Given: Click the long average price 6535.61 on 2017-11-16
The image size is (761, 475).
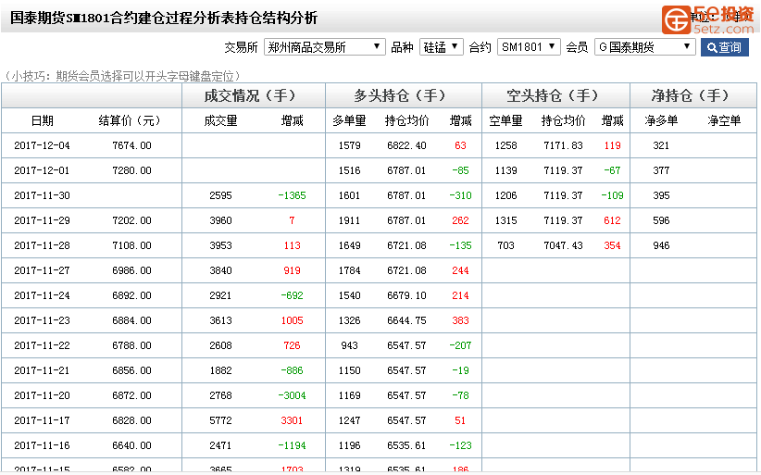Looking at the screenshot, I should [406, 445].
